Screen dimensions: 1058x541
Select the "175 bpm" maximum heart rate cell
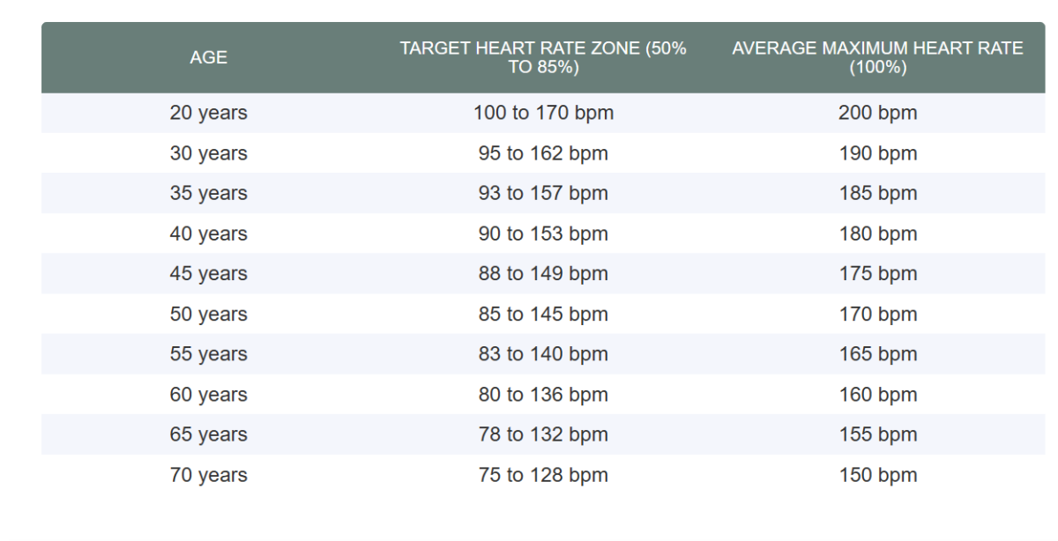tap(877, 274)
